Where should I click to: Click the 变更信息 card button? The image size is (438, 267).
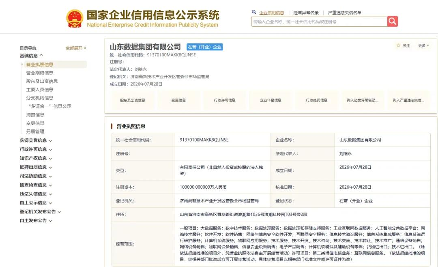178,100
